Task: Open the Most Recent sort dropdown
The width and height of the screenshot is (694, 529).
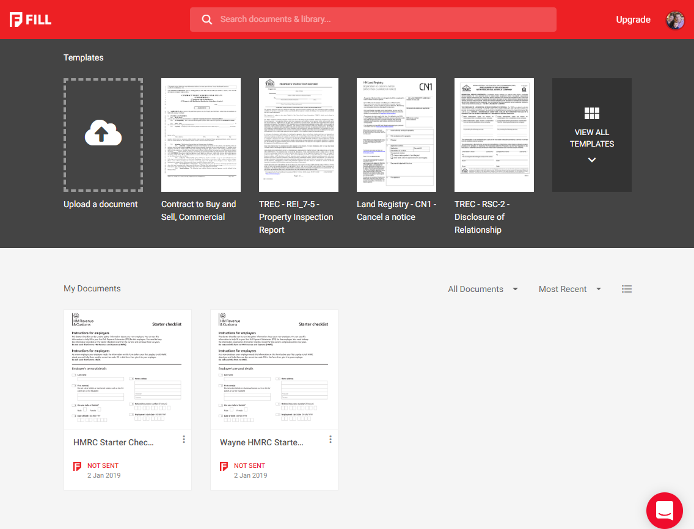Action: [569, 289]
